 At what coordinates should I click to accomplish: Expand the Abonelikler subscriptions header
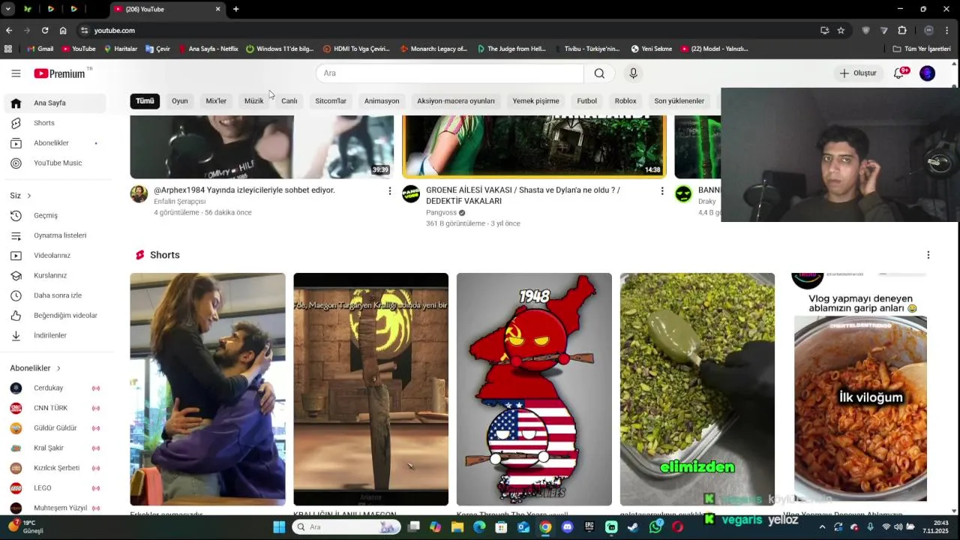[x=35, y=368]
